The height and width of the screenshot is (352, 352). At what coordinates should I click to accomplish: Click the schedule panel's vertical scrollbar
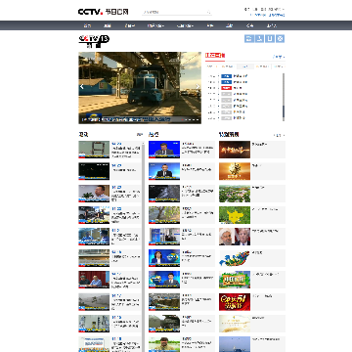point(284,97)
